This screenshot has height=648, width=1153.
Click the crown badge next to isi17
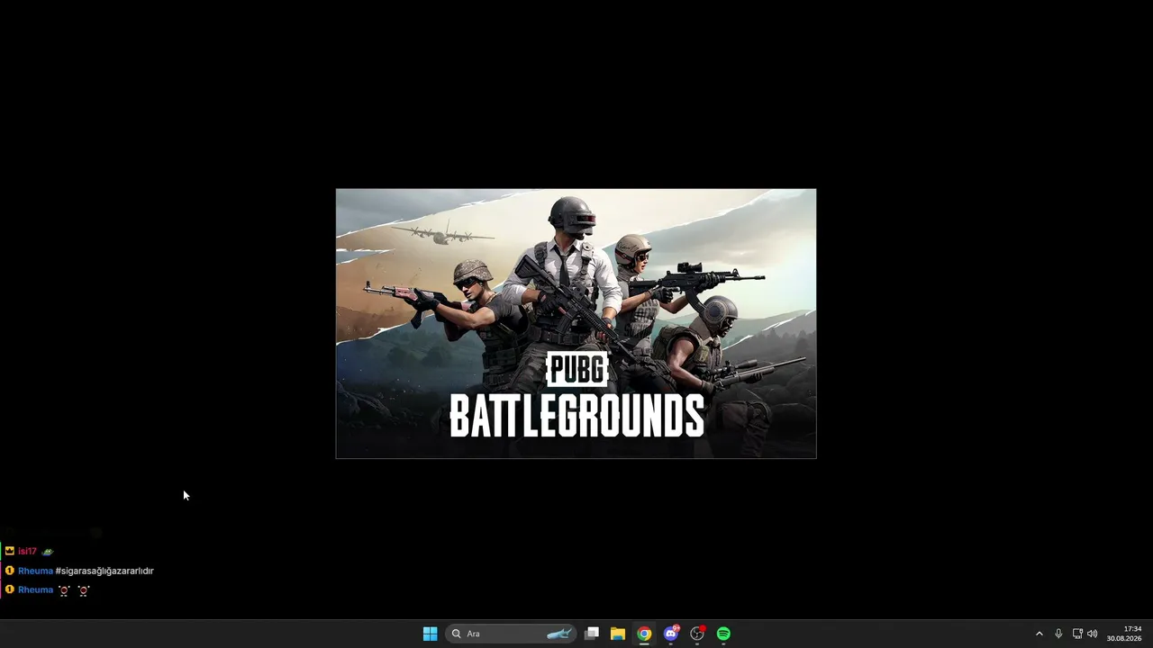coord(9,551)
